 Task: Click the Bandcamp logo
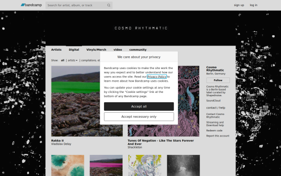point(31,5)
